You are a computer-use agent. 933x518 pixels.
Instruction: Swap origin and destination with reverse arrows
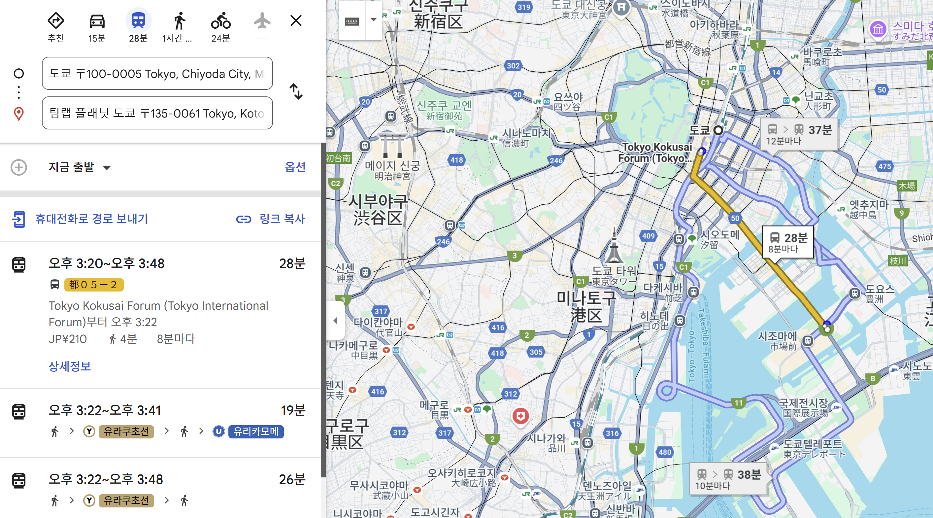coord(296,92)
